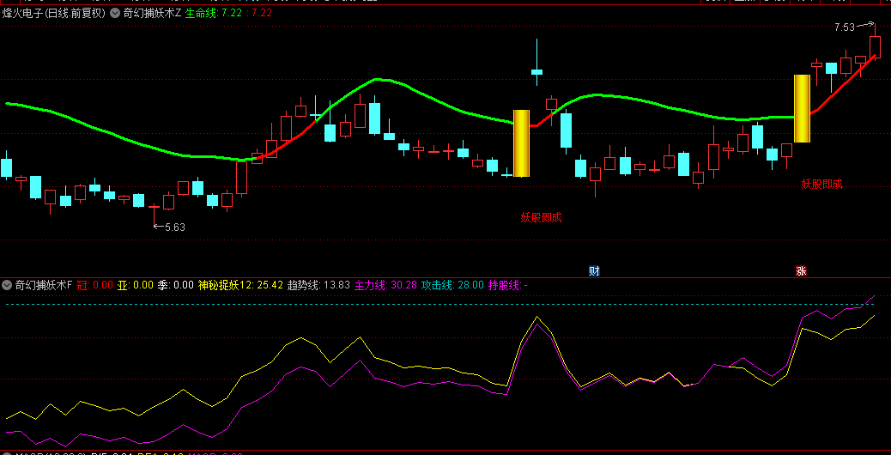891x455 pixels.
Task: Click the second red 妖股即成 text label
Action: pyautogui.click(x=821, y=184)
